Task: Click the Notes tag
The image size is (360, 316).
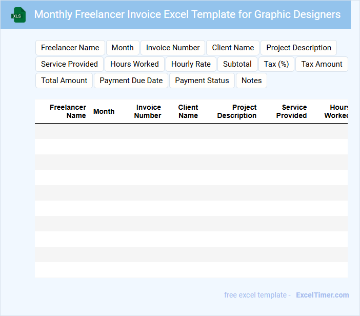Action: pos(251,81)
